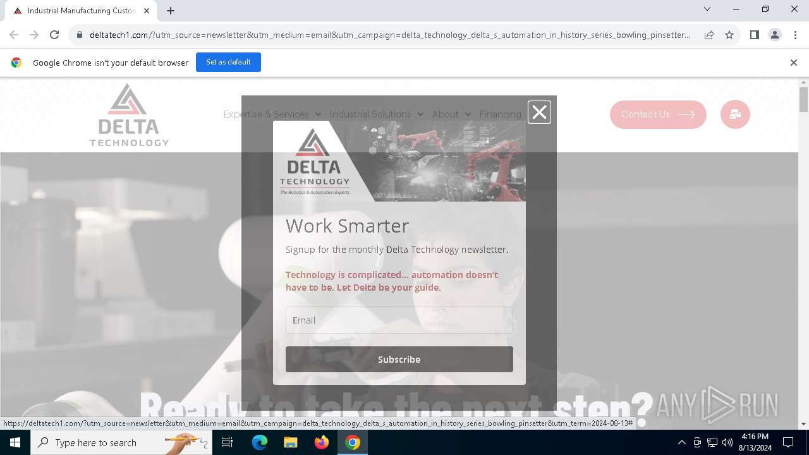This screenshot has width=809, height=455.
Task: Click the network tray icon
Action: 712,442
